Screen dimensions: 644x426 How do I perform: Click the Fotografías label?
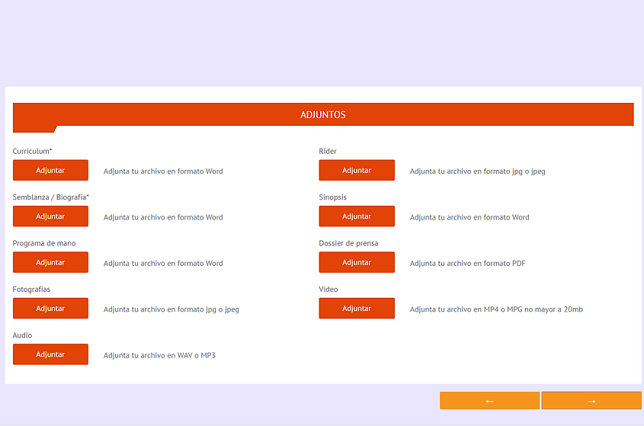31,289
